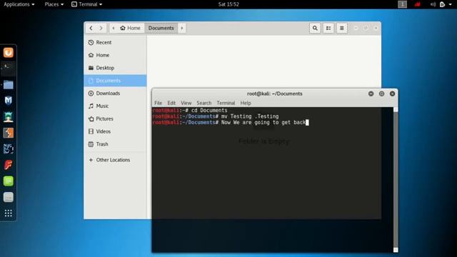
Task: Go back in the Files window
Action: click(91, 28)
